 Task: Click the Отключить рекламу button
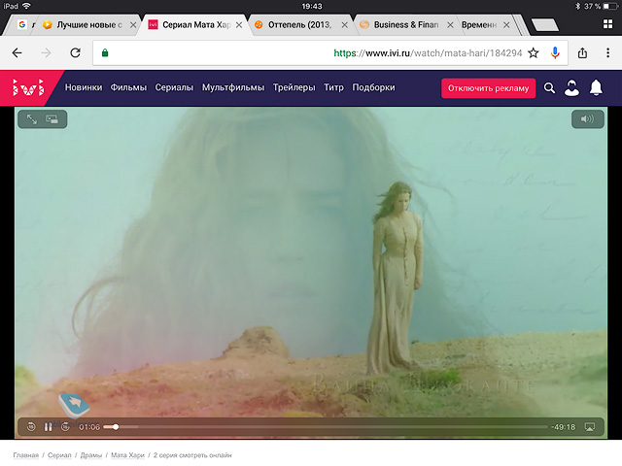coord(488,88)
